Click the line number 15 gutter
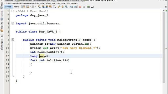The image size is (168, 94). (x=7, y=68)
